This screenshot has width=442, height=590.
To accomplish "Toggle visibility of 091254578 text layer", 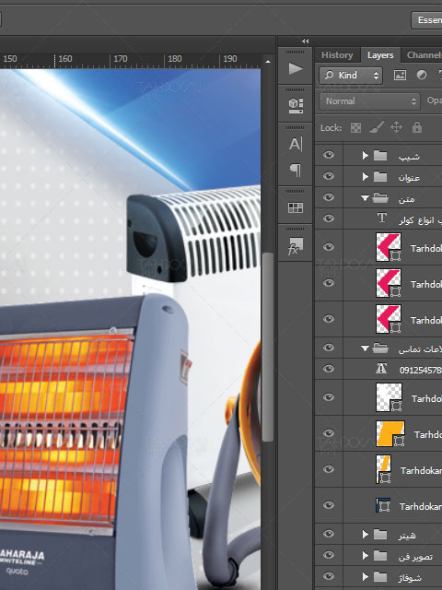I will click(329, 369).
